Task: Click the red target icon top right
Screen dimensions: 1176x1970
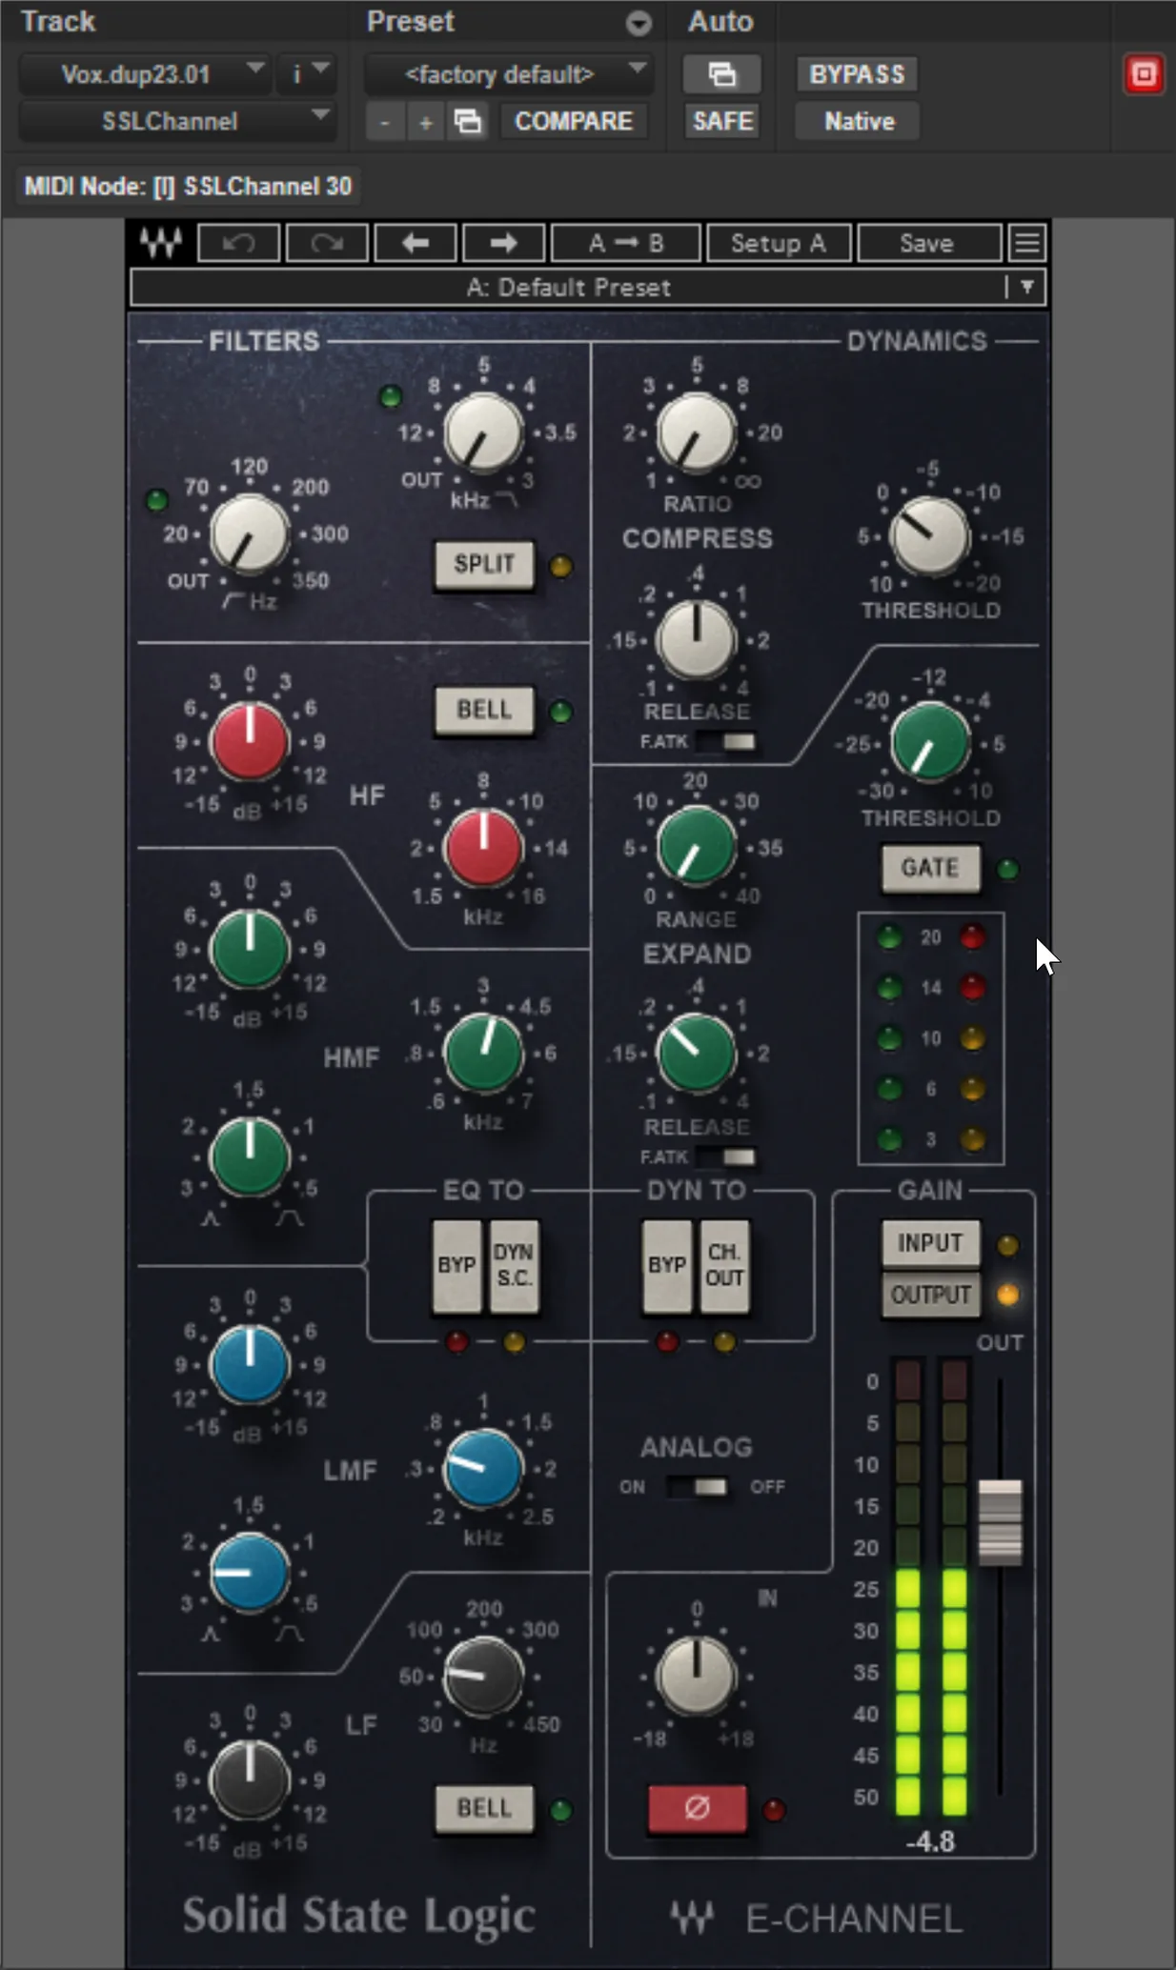Action: [x=1144, y=74]
